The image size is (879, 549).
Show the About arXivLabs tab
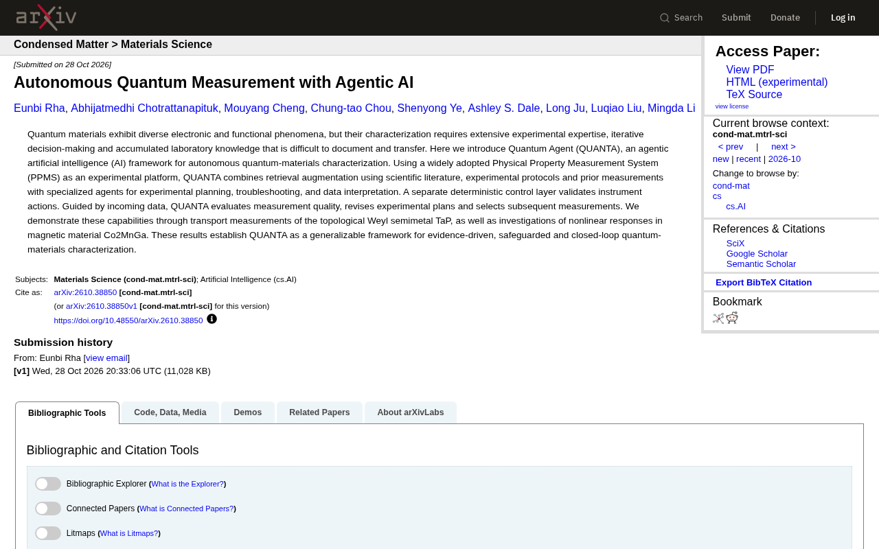411,412
